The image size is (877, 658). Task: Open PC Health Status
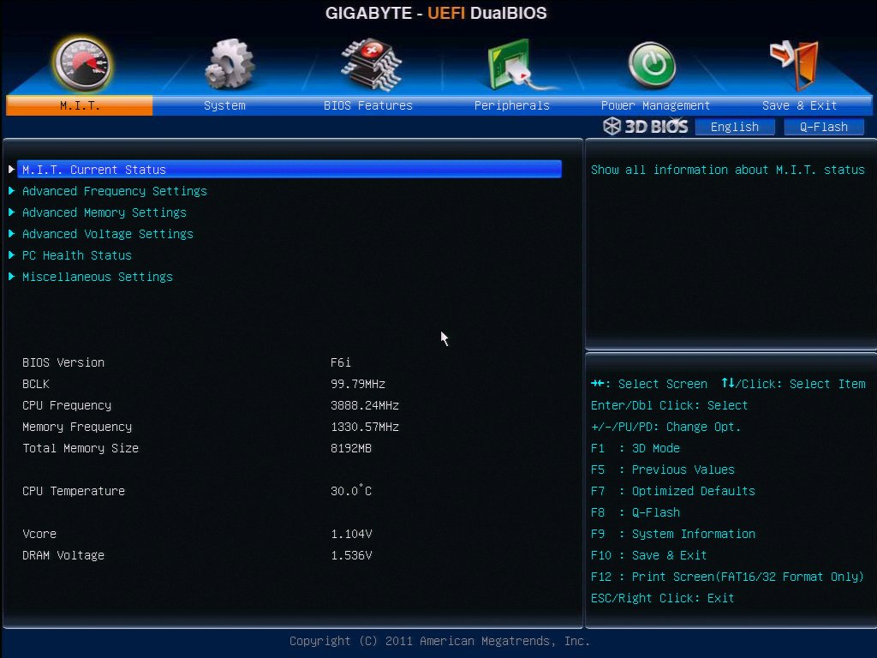tap(77, 255)
